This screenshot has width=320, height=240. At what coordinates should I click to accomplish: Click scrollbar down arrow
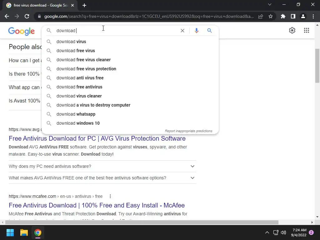[317, 217]
